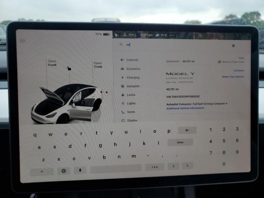Open the Locks settings menu

point(131,94)
